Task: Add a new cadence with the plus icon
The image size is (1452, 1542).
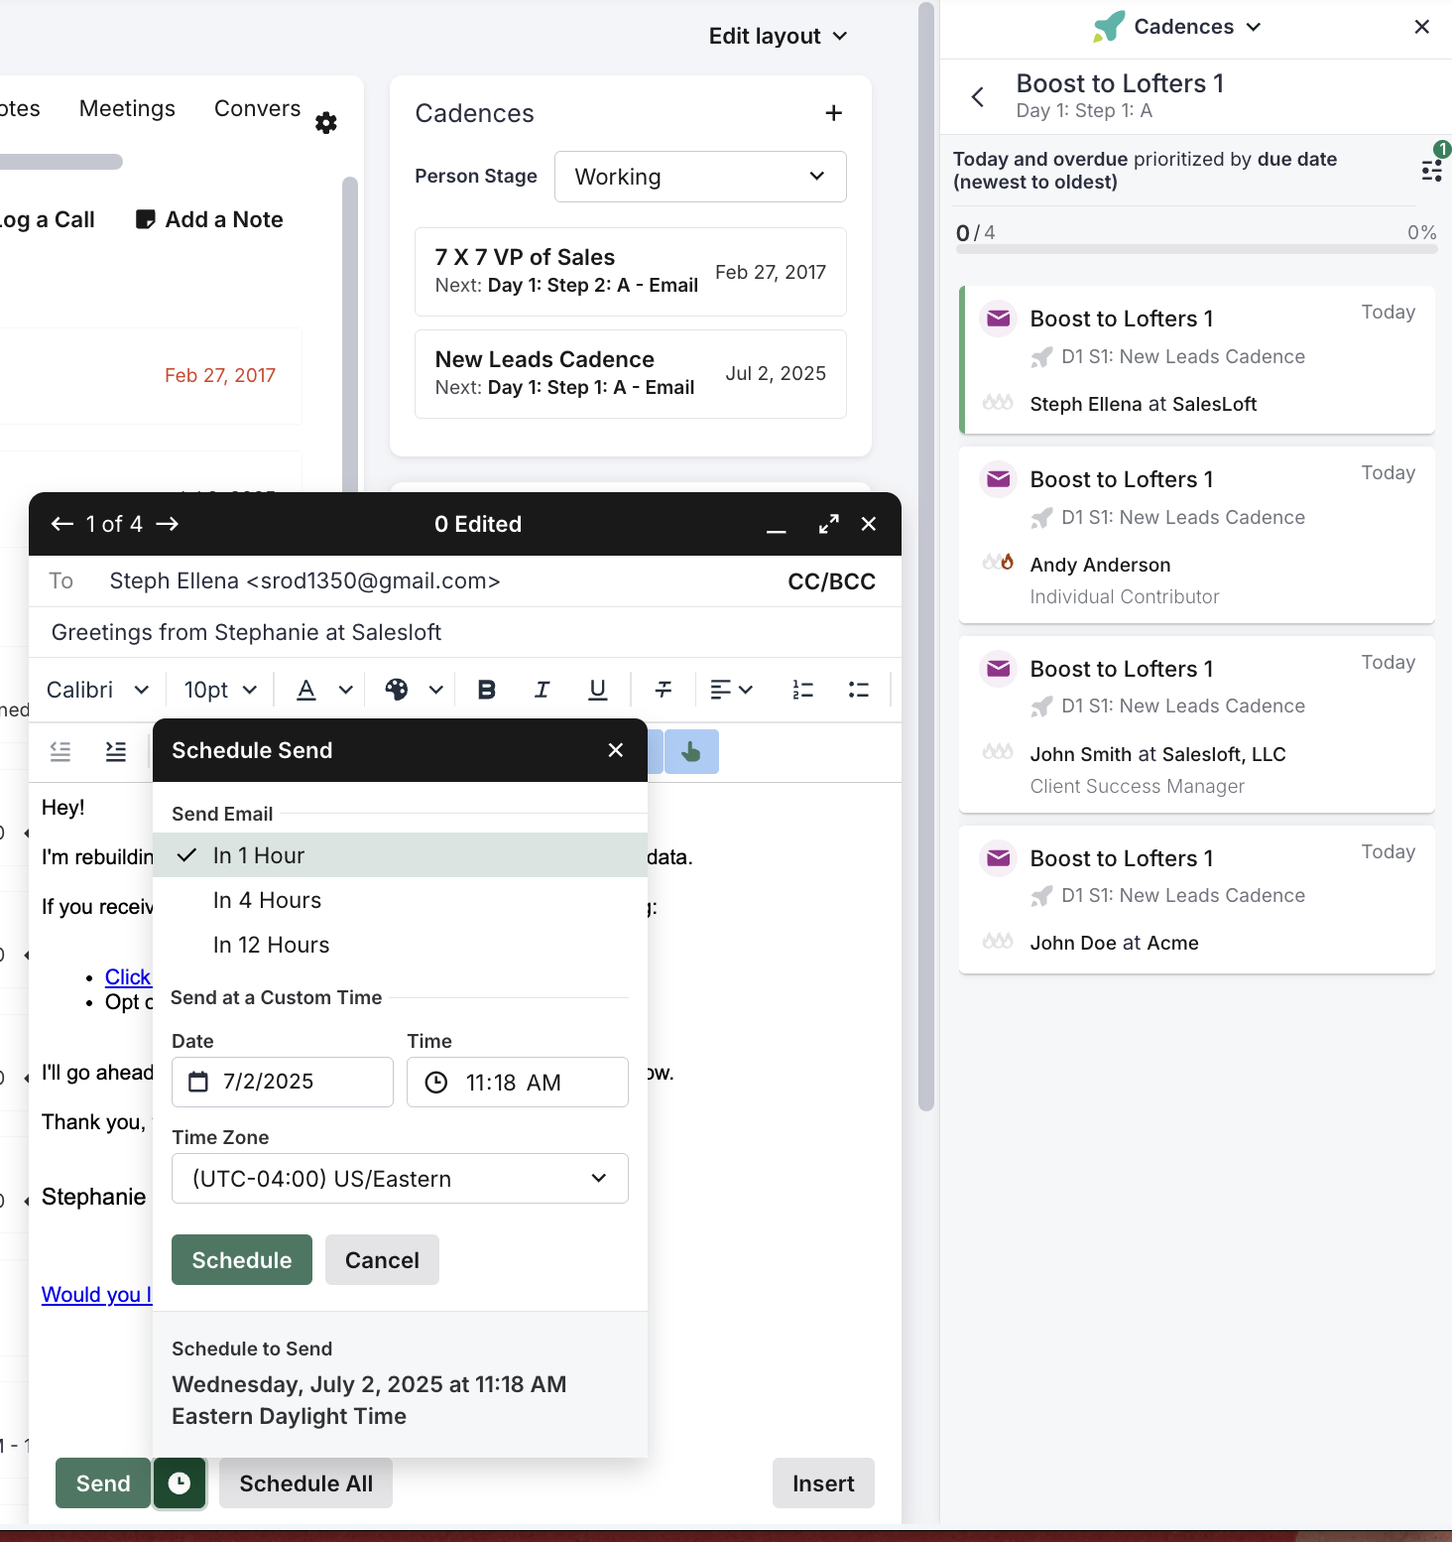Action: point(834,113)
